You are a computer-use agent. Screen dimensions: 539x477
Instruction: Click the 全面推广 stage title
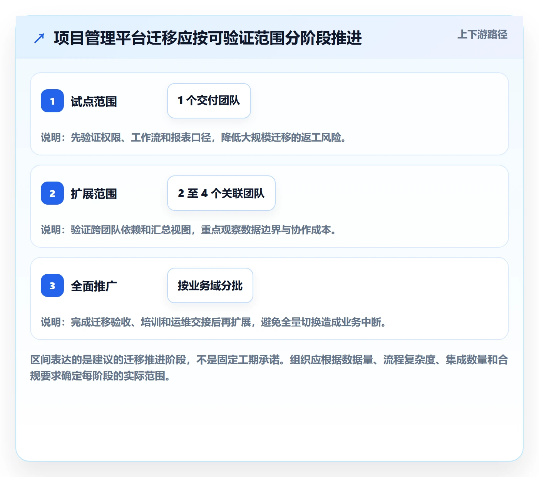(x=94, y=286)
